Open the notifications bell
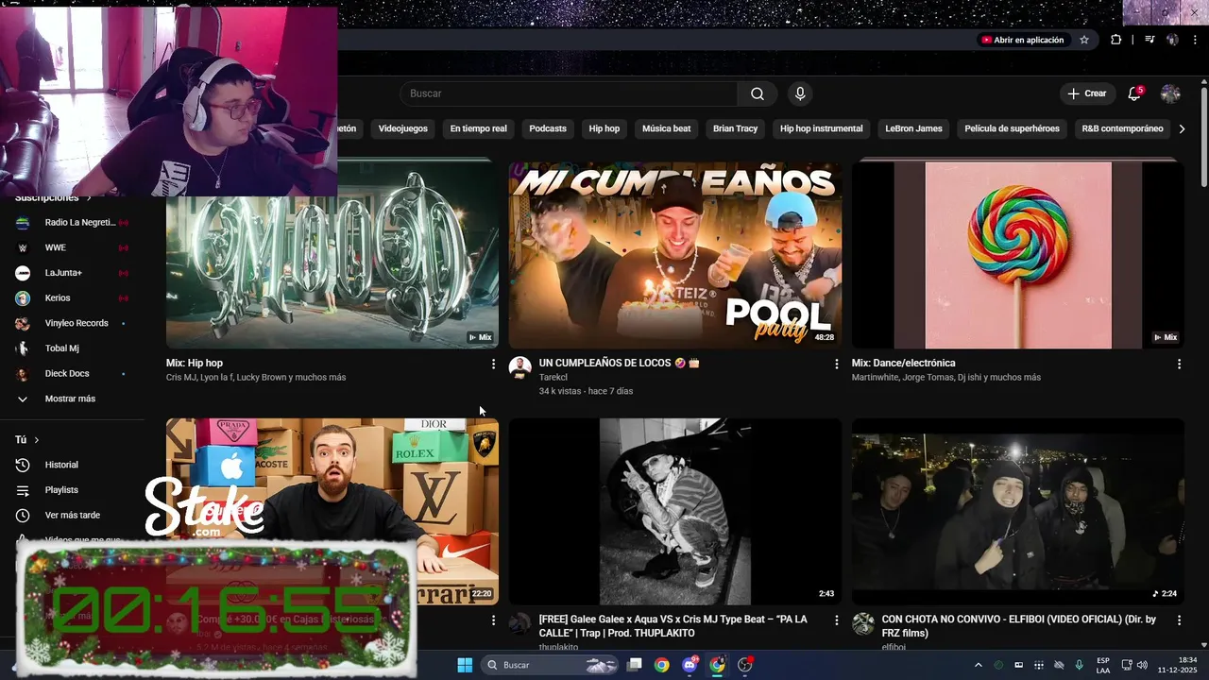1209x680 pixels. (1134, 93)
